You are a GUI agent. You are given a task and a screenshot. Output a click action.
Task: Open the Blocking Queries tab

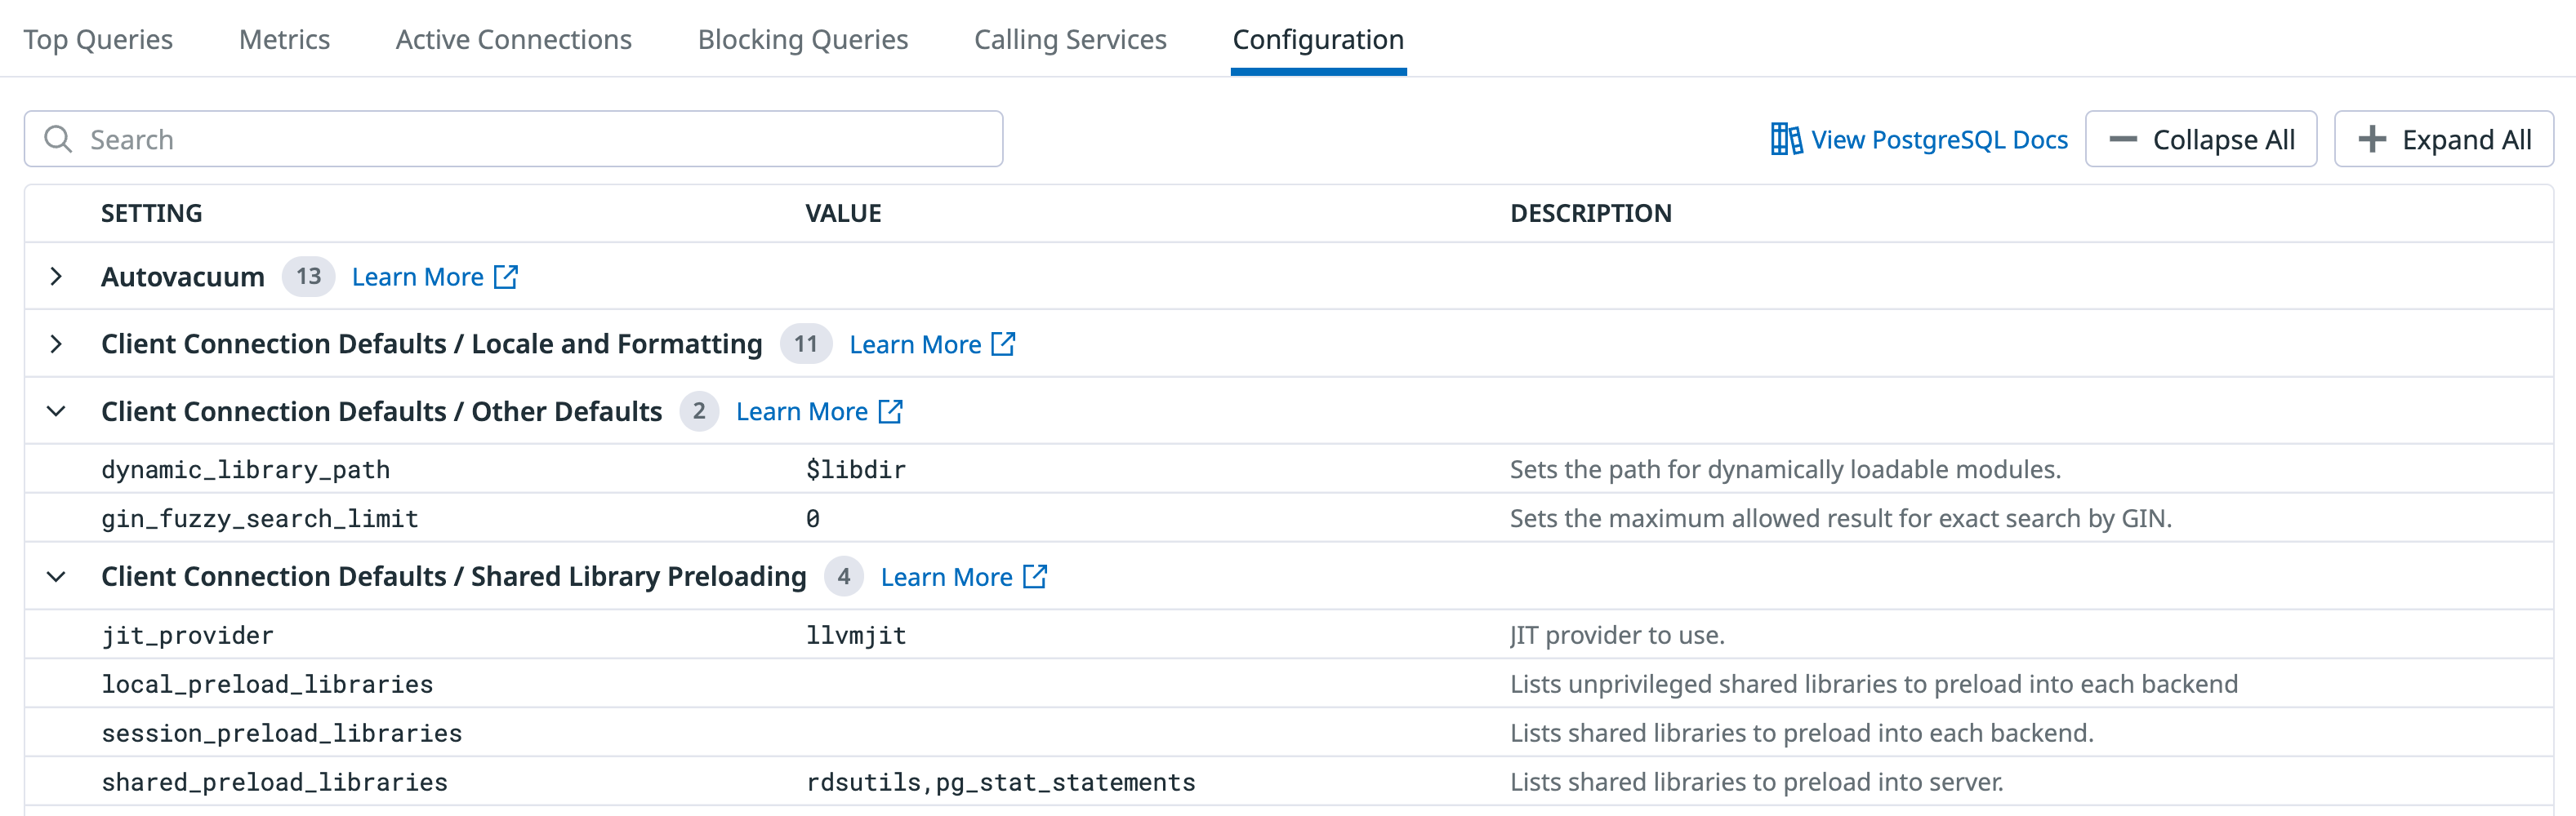click(802, 39)
